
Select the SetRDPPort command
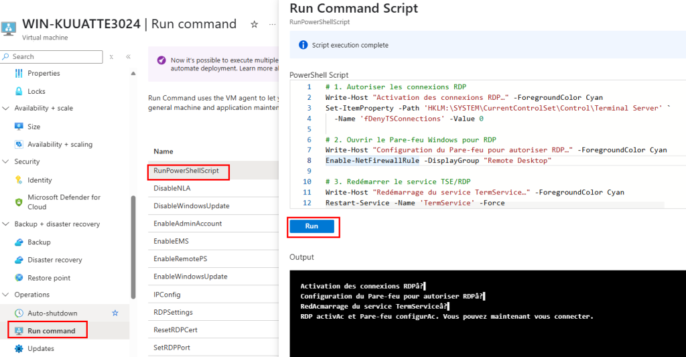click(x=171, y=348)
